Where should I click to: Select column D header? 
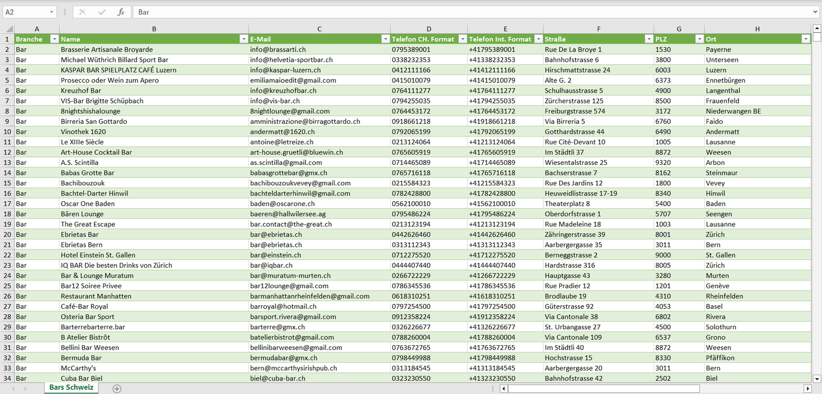pos(428,29)
